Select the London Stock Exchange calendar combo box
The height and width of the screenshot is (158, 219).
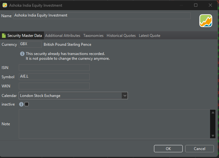(x=73, y=96)
